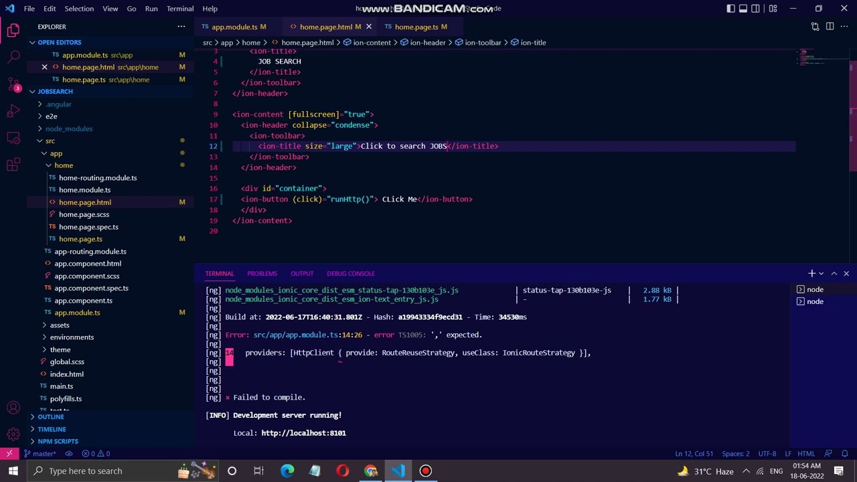This screenshot has width=857, height=482.
Task: Click the master* git branch indicator
Action: pos(41,453)
